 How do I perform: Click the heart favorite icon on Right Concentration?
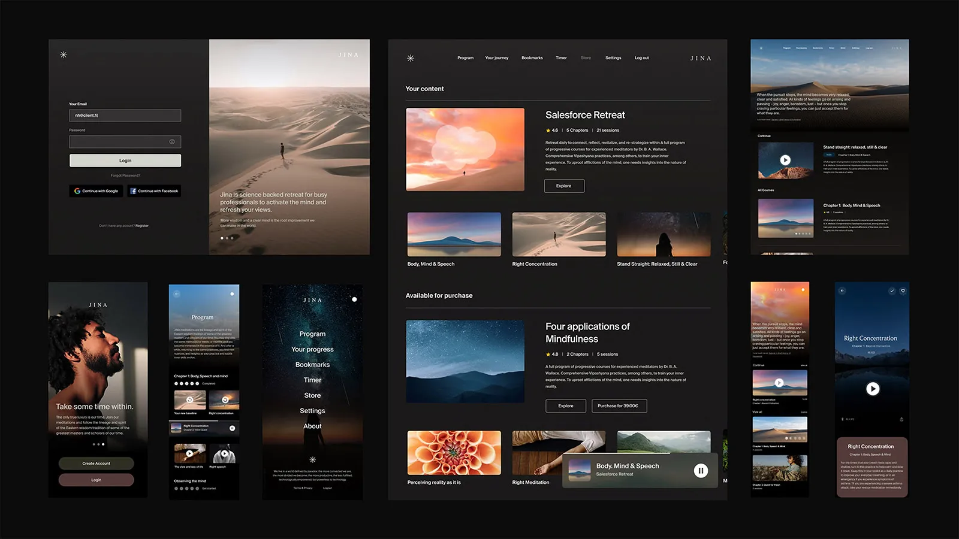click(903, 291)
